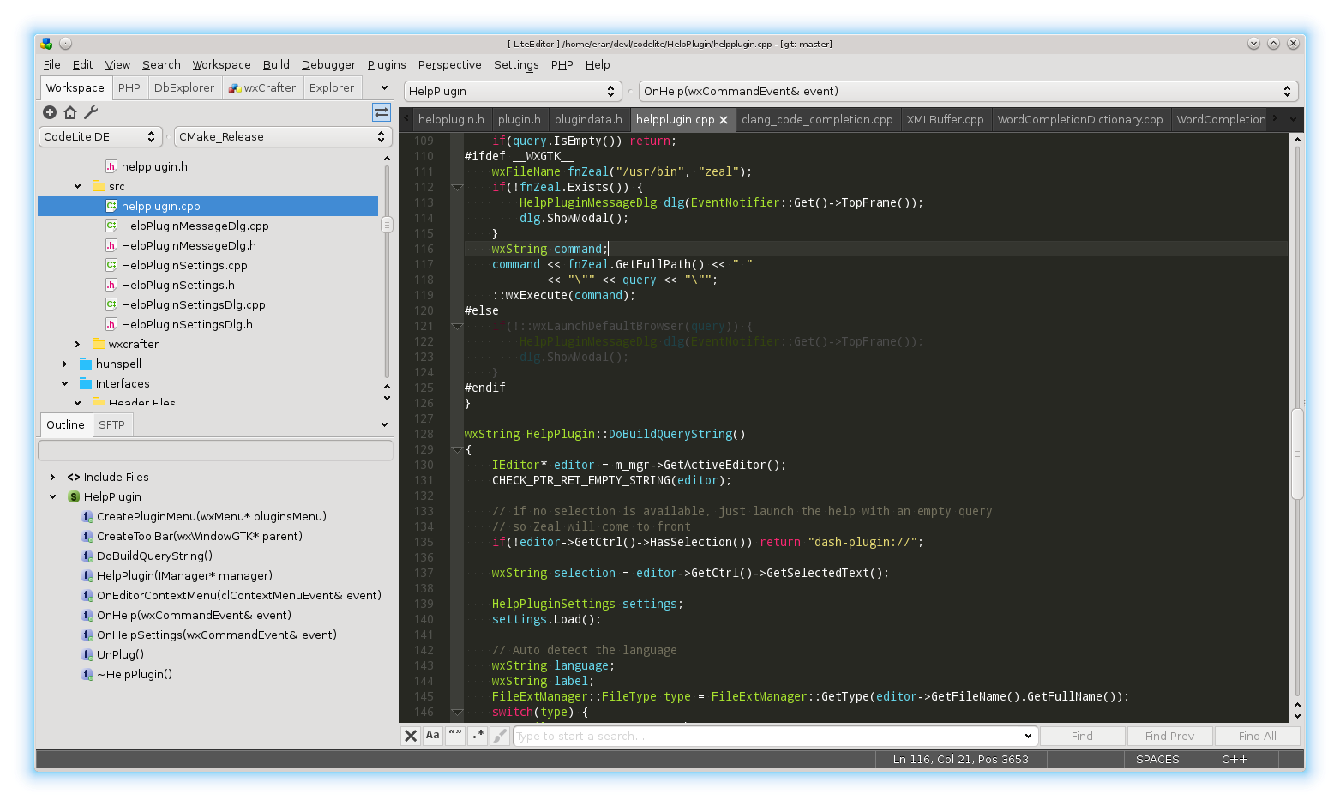Click the helpplugin.h file icon in tree
This screenshot has width=1340, height=806.
(111, 166)
